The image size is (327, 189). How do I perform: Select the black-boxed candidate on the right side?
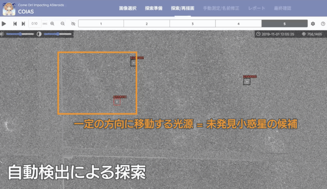pos(247,82)
